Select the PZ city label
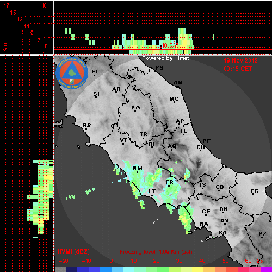This screenshot has height=272, width=272. 262,234
